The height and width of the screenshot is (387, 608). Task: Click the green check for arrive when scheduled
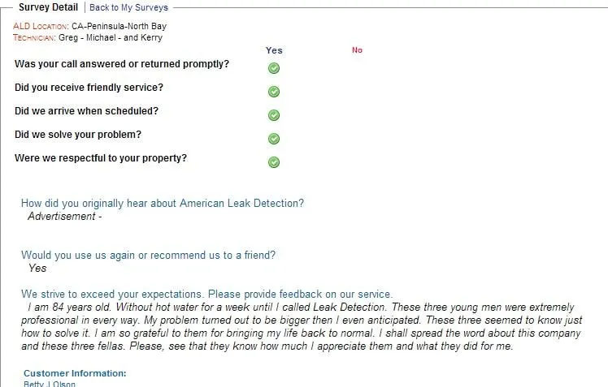(x=274, y=115)
